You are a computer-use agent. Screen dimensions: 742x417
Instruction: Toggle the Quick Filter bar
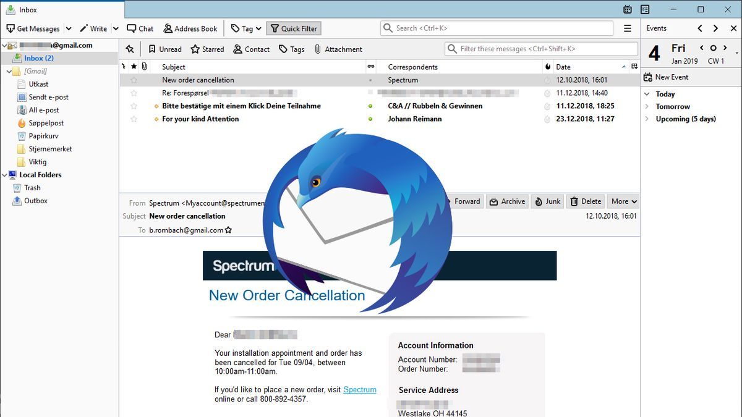(294, 28)
